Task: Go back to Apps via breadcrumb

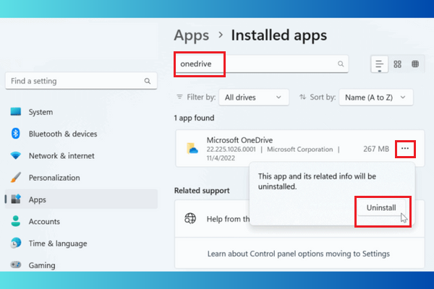Action: click(192, 35)
